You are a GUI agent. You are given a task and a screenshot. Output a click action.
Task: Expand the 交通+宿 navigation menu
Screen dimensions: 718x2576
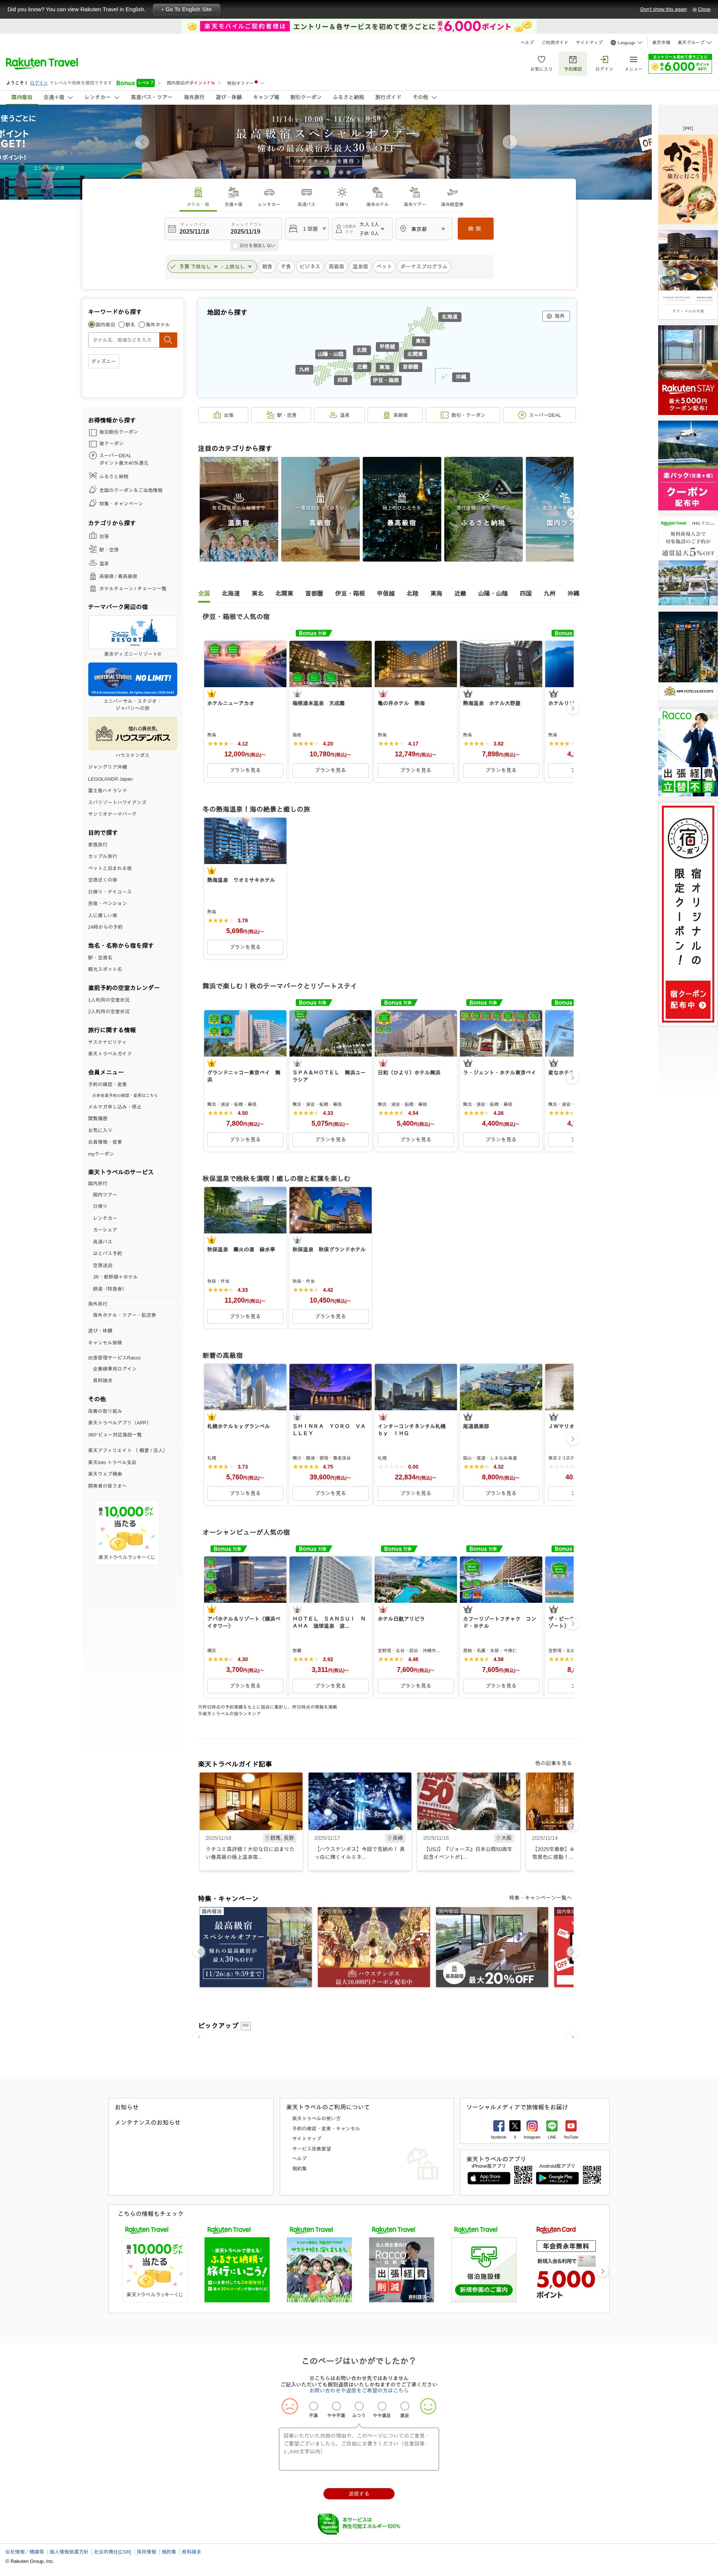(x=58, y=97)
